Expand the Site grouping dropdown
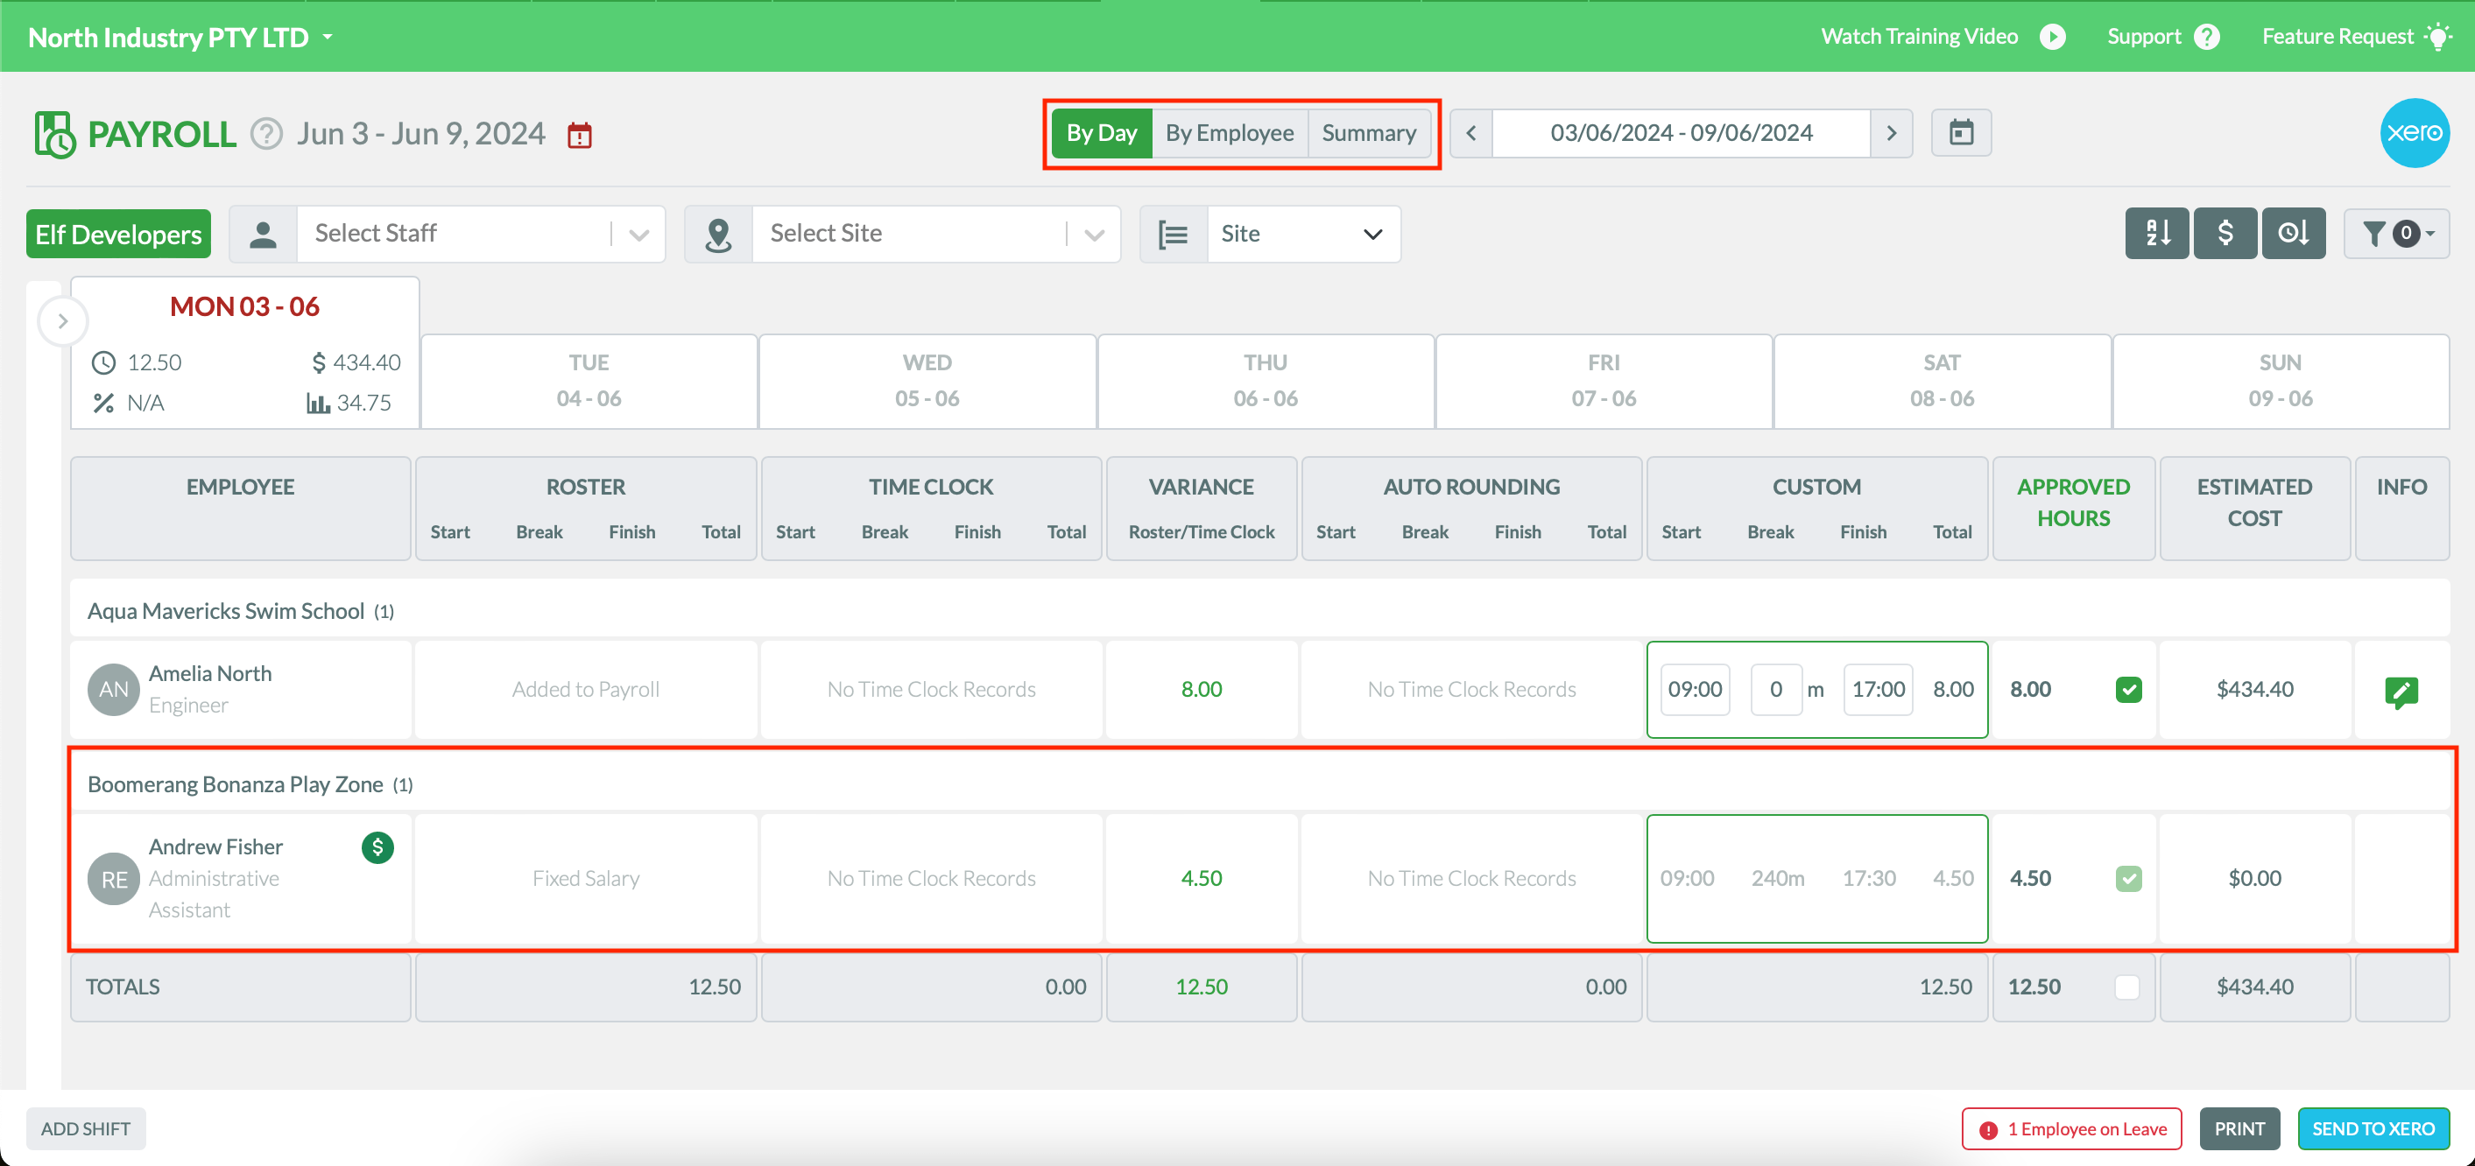Viewport: 2475px width, 1166px height. (x=1303, y=234)
